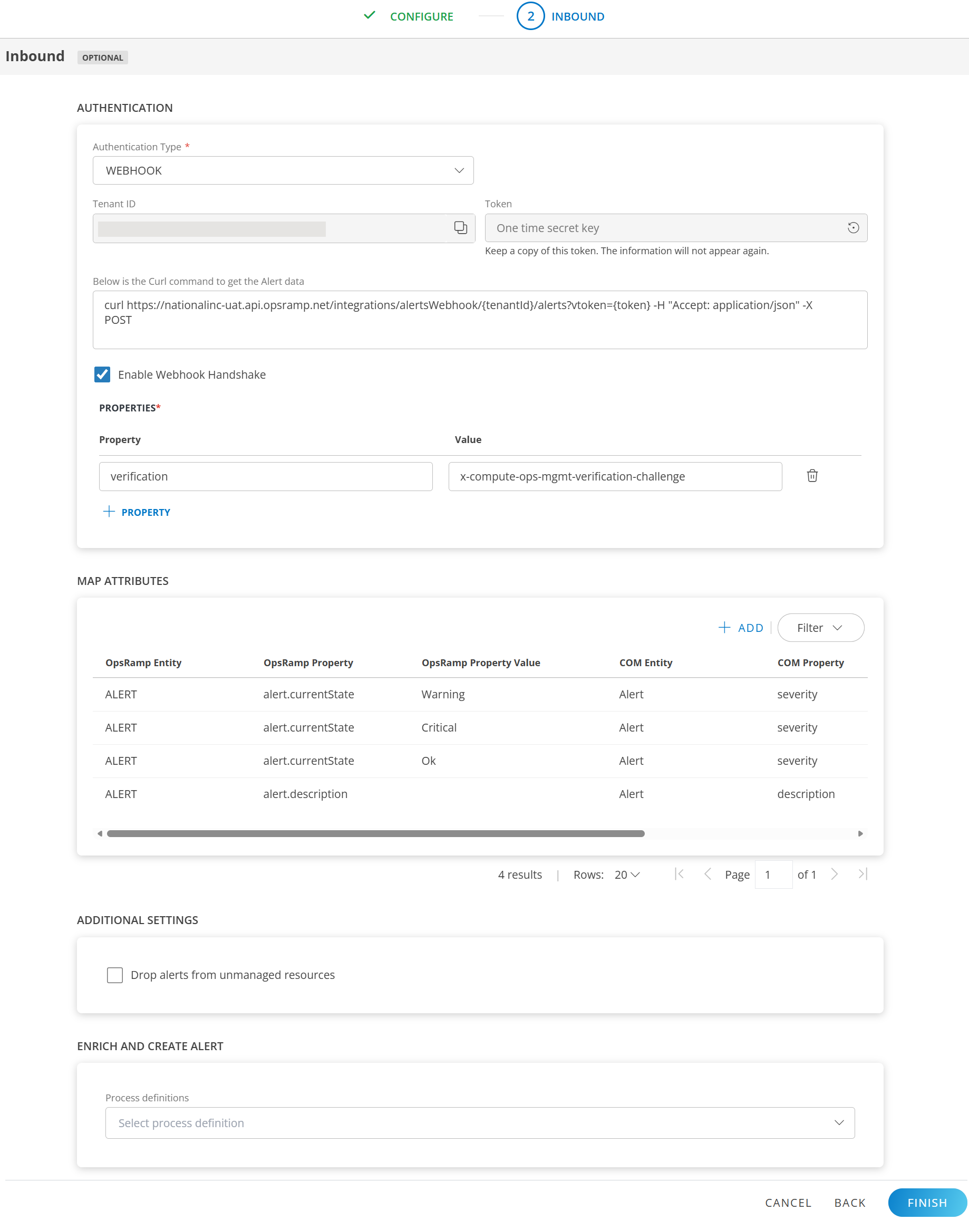Screen dimensions: 969x1220
Task: Go to the next results page
Action: pyautogui.click(x=834, y=875)
